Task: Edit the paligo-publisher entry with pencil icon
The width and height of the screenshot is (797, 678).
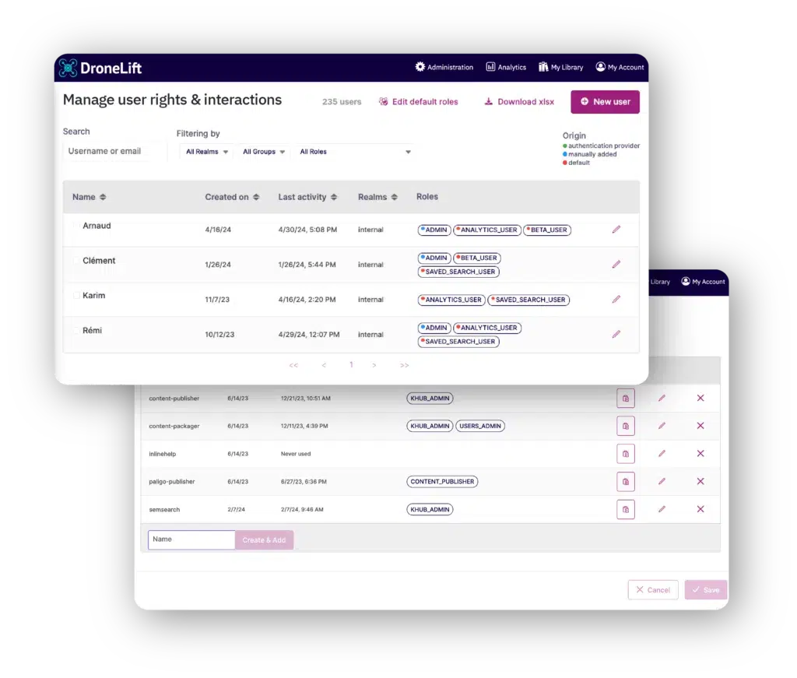Action: 662,482
